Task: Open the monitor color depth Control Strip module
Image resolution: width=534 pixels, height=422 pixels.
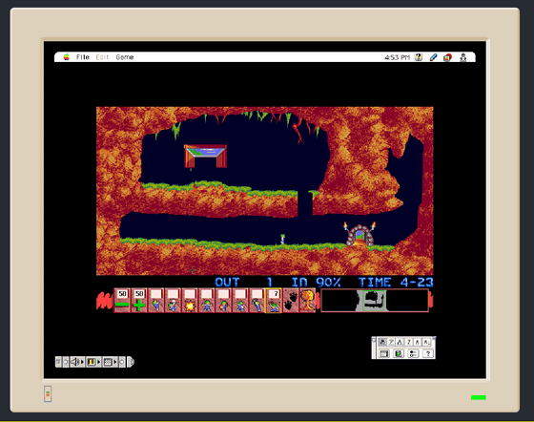Action: (x=93, y=362)
